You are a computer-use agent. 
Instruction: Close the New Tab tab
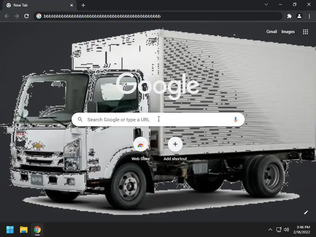click(x=72, y=6)
